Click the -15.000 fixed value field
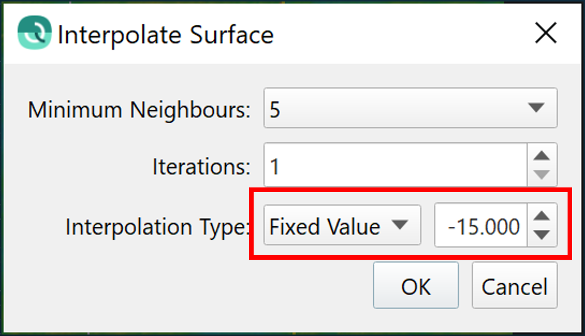The image size is (585, 336). pos(480,226)
